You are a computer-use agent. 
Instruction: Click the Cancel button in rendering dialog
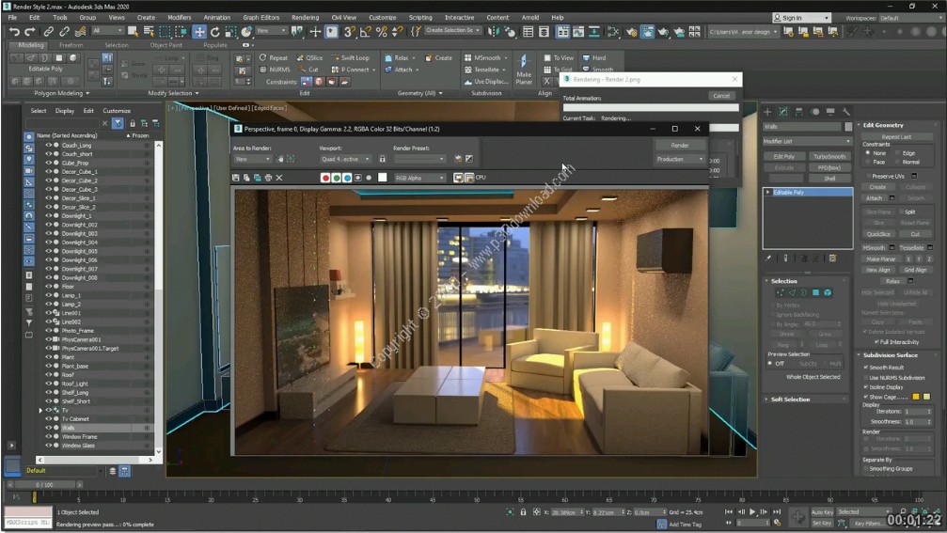[x=721, y=96]
